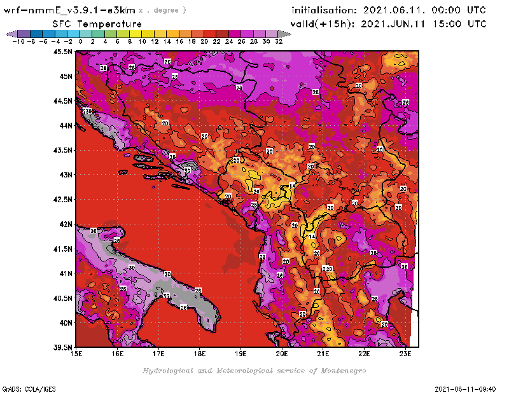Click legend swatch between -10 and -8
The height and width of the screenshot is (393, 509).
[24, 34]
